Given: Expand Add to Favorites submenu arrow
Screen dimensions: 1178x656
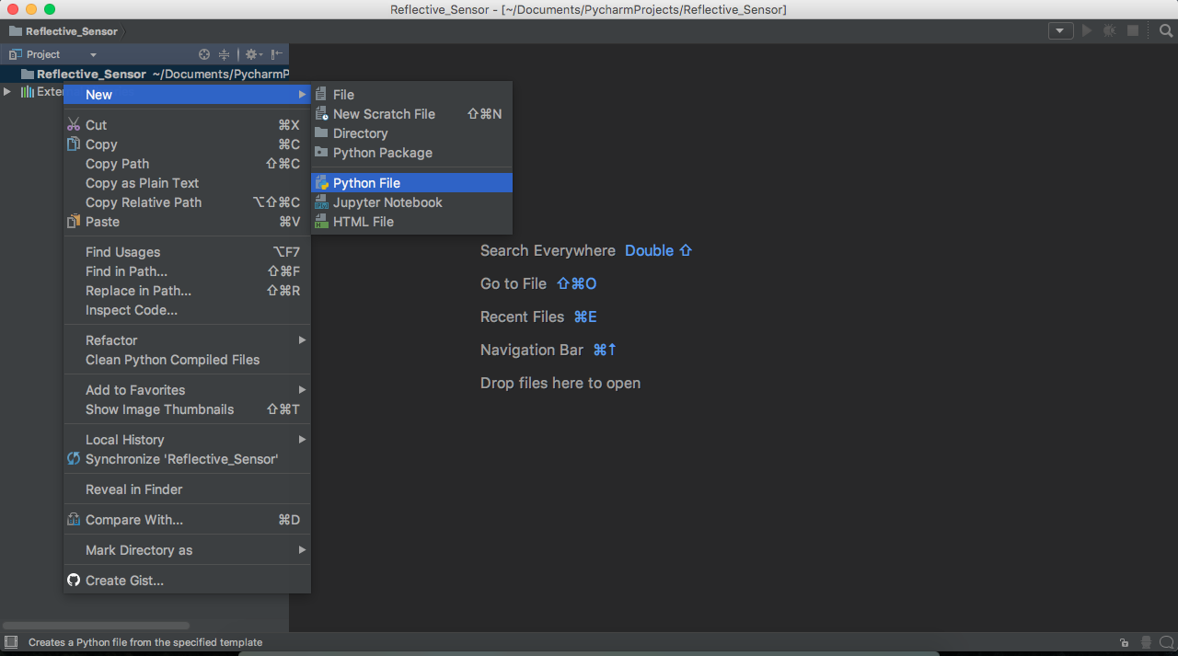Looking at the screenshot, I should pos(302,390).
